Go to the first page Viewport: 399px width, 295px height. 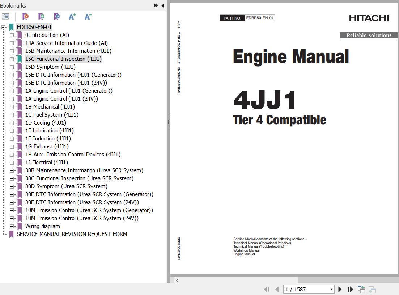pos(267,290)
